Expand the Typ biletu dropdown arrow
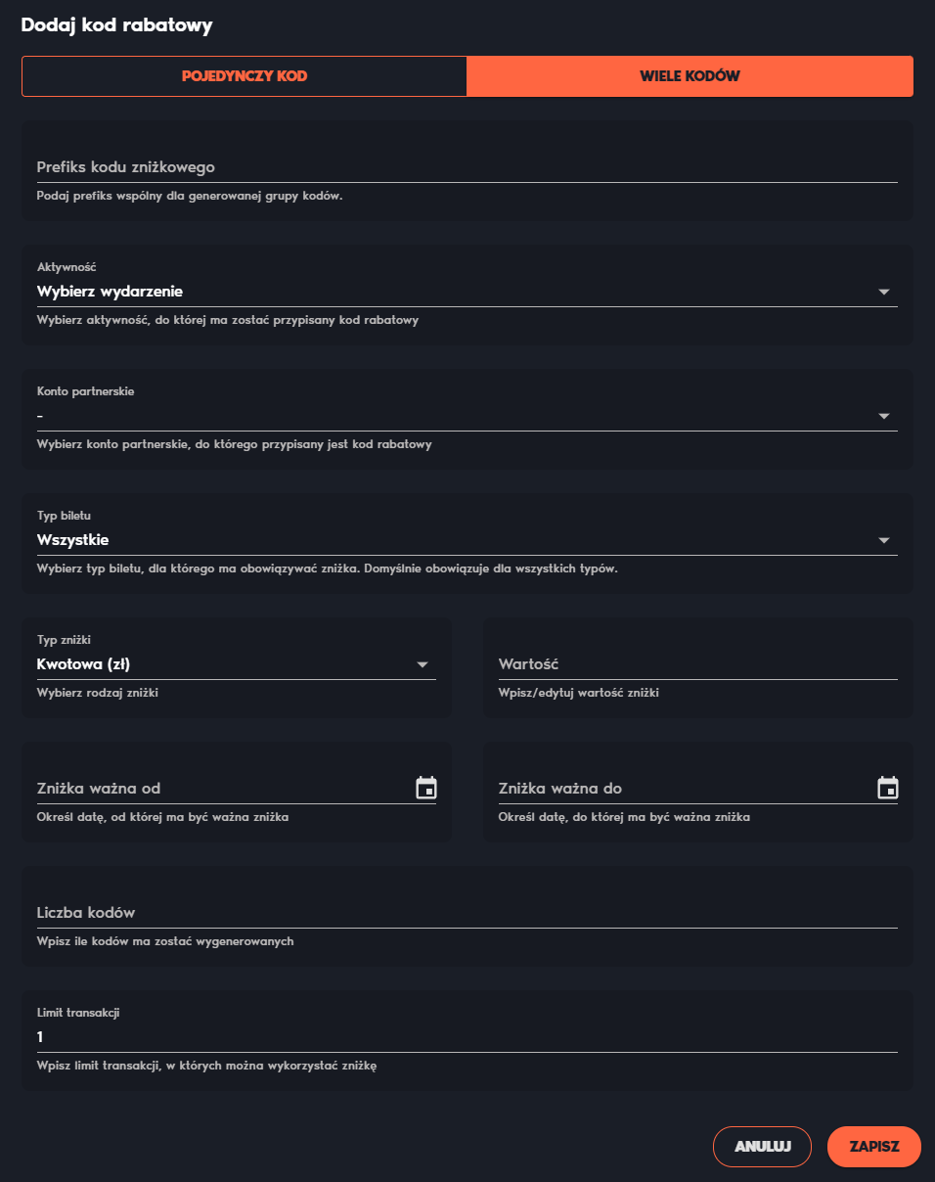 884,540
